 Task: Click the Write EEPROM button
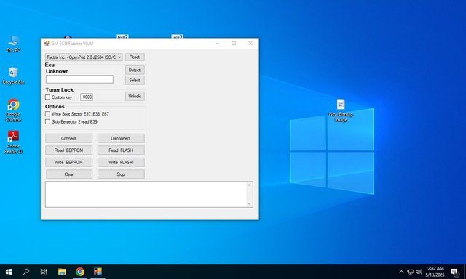68,162
